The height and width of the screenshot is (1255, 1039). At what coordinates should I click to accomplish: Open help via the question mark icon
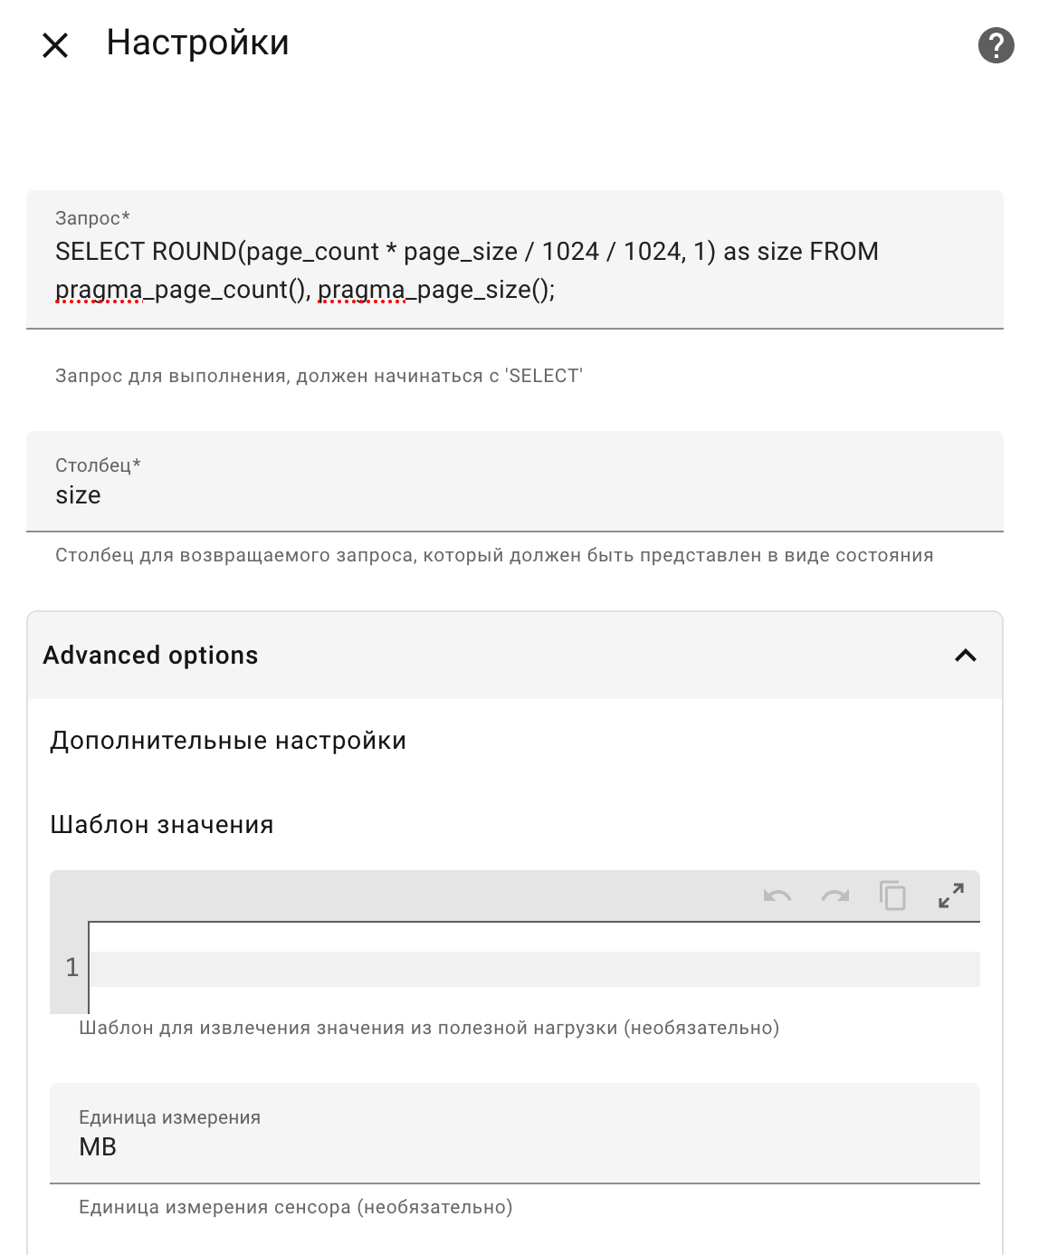[x=996, y=45]
